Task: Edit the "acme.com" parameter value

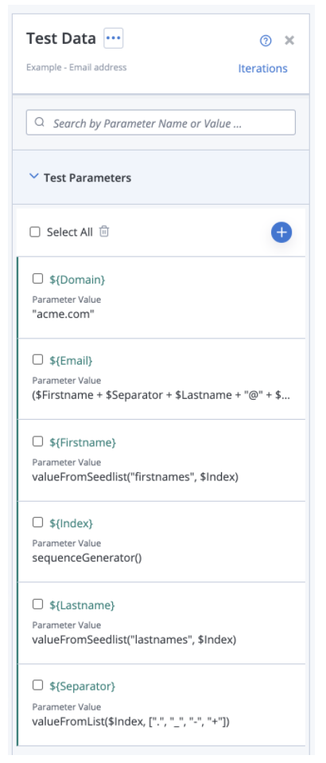Action: pyautogui.click(x=63, y=315)
